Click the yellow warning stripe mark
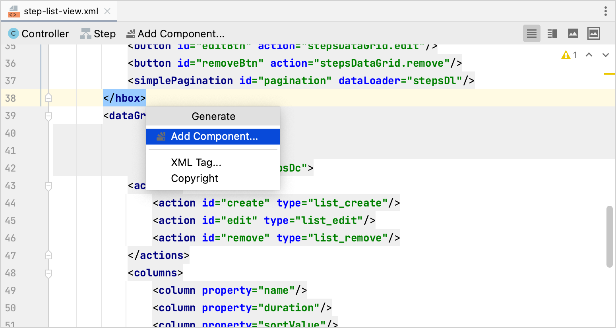The width and height of the screenshot is (616, 328). pos(610,74)
